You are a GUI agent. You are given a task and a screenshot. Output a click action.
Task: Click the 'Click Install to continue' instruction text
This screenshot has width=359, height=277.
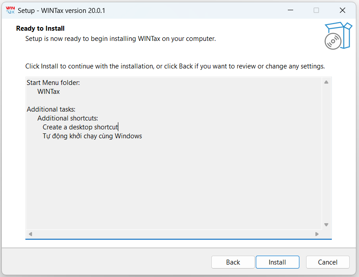click(x=175, y=66)
